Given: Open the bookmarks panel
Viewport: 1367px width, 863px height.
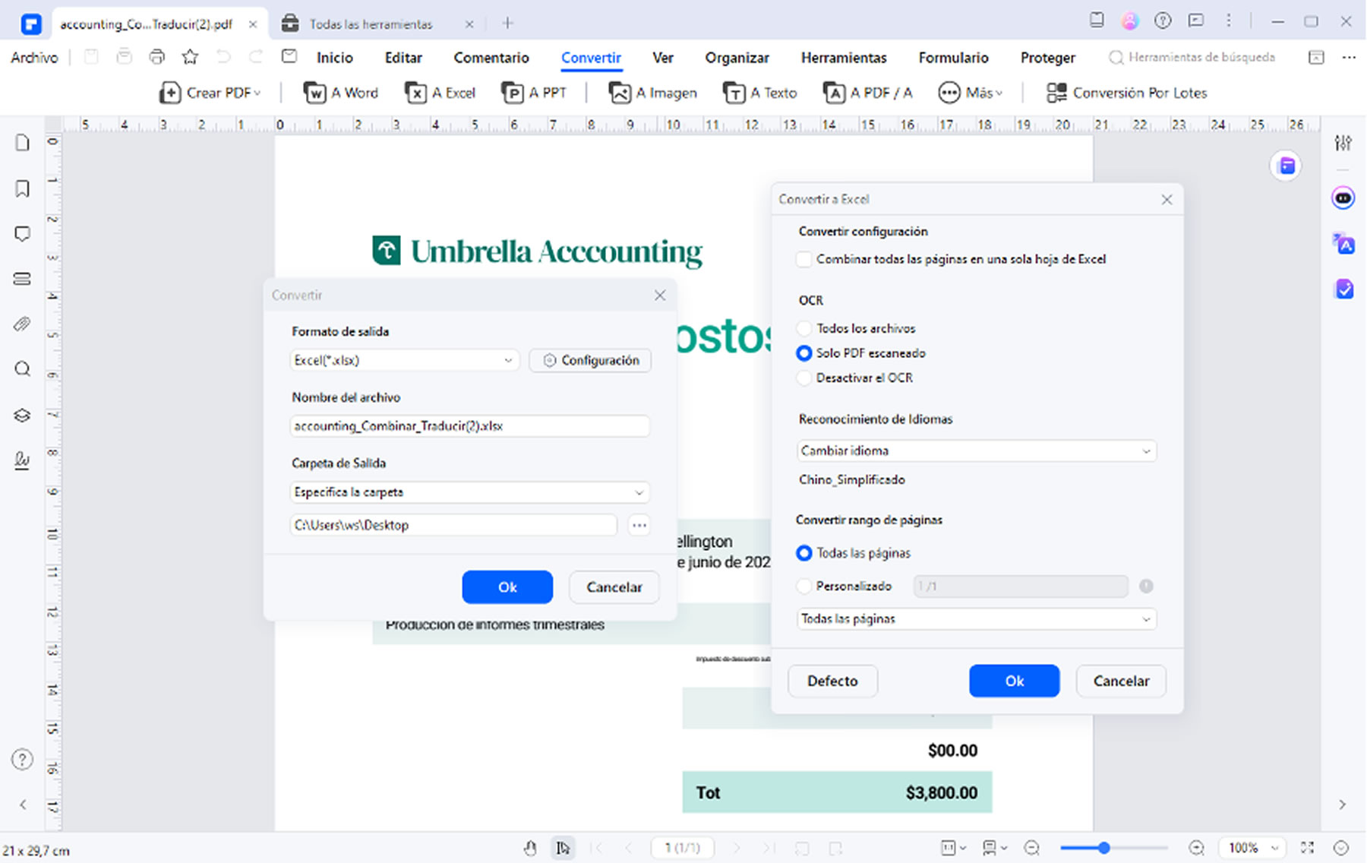Looking at the screenshot, I should pyautogui.click(x=22, y=188).
